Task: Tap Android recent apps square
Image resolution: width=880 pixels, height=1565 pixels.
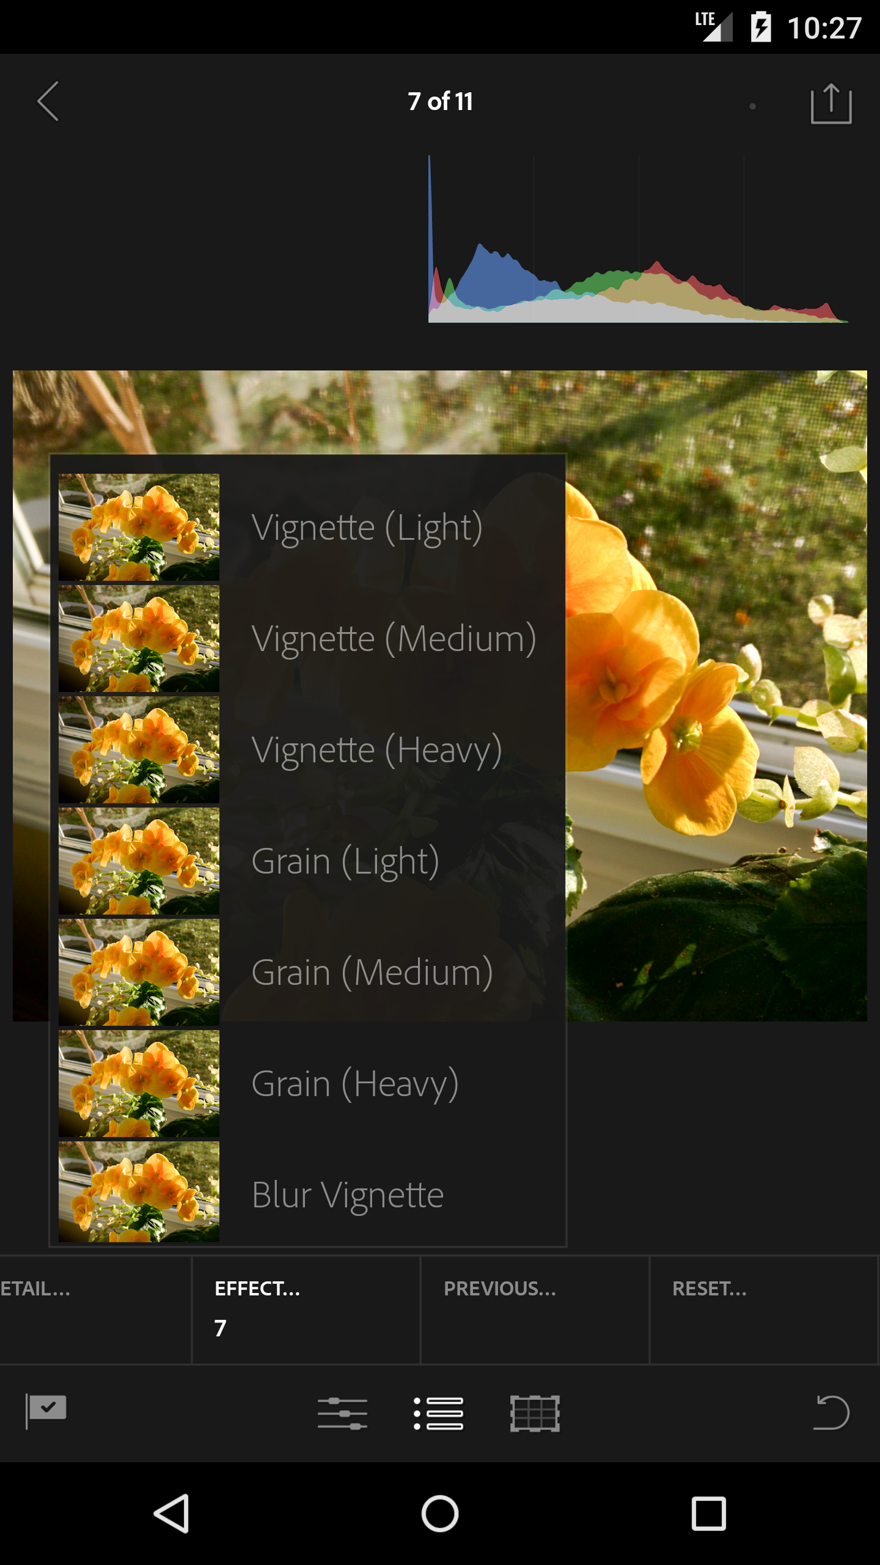Action: click(709, 1514)
